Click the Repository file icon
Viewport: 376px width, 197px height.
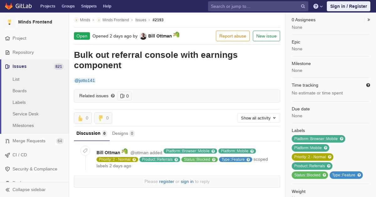tap(8, 52)
